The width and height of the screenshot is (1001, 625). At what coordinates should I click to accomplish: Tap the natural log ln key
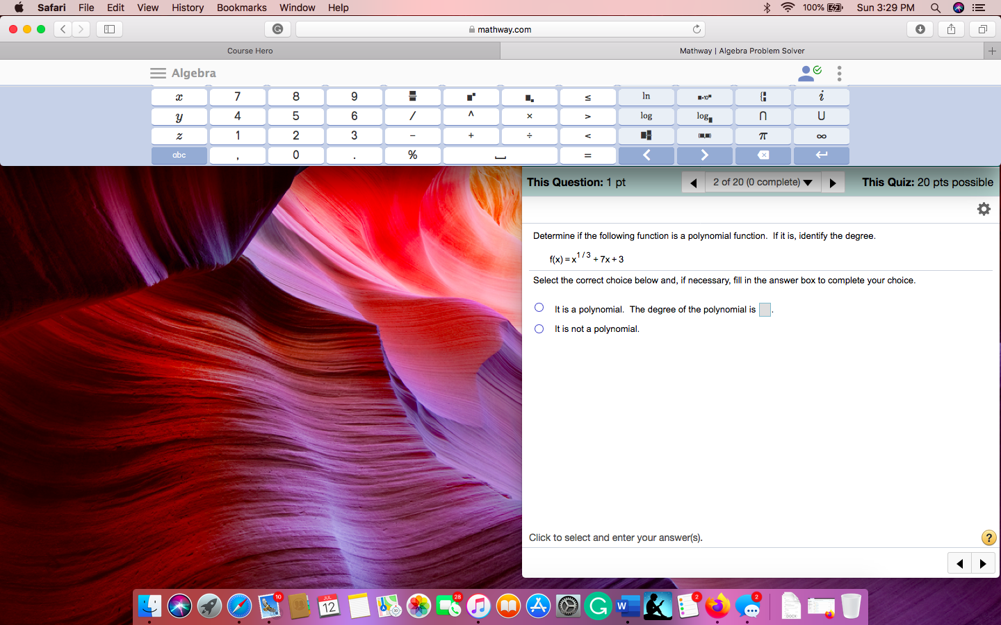coord(646,97)
